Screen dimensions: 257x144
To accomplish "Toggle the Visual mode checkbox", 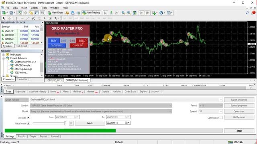I will (29, 123).
